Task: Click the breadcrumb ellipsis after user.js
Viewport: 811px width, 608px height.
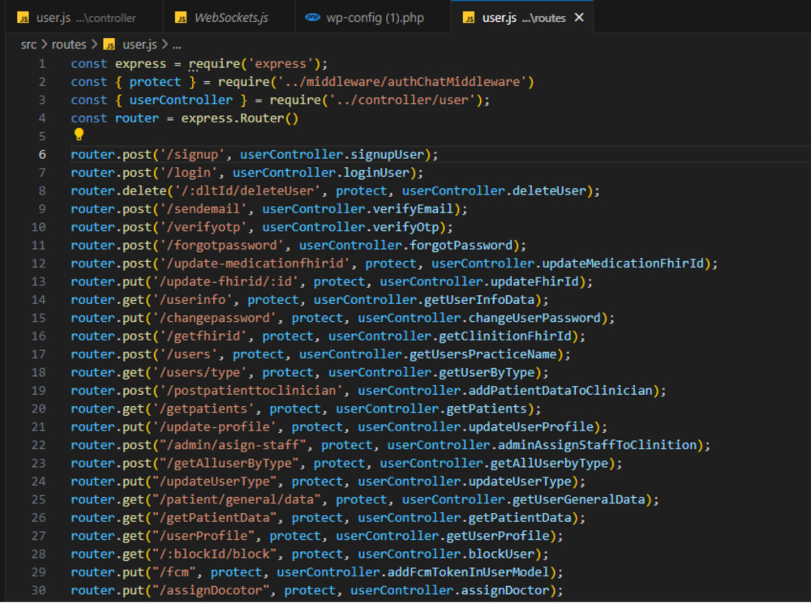Action: [177, 45]
